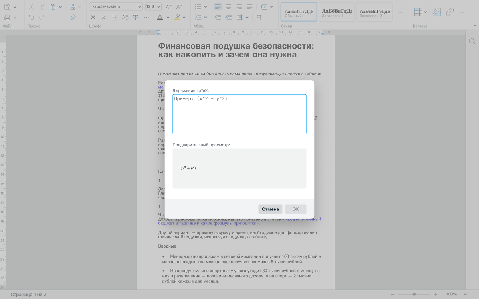The width and height of the screenshot is (479, 299).
Task: Apply the Заголовок 2 style
Action: coord(374,12)
